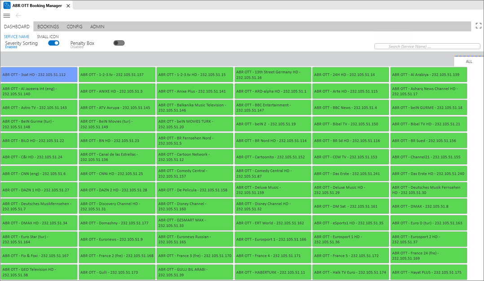
Task: Click the Astro TV service tile
Action: tap(39, 107)
